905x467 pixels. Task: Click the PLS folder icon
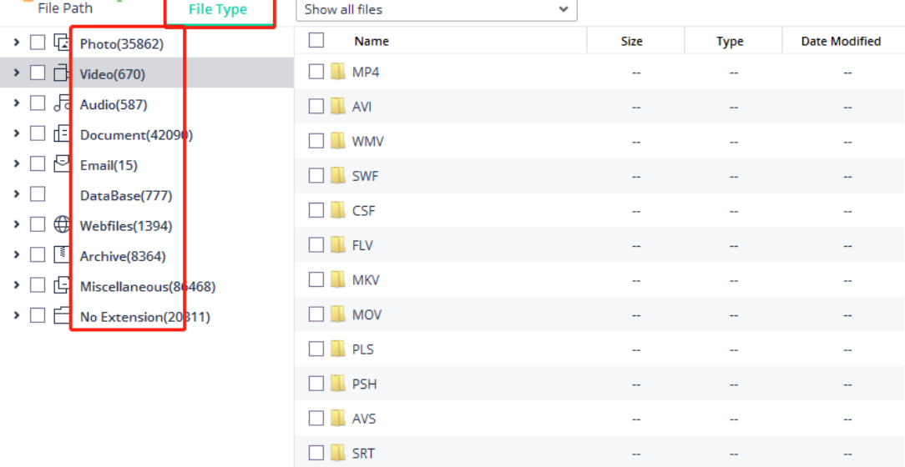[337, 349]
